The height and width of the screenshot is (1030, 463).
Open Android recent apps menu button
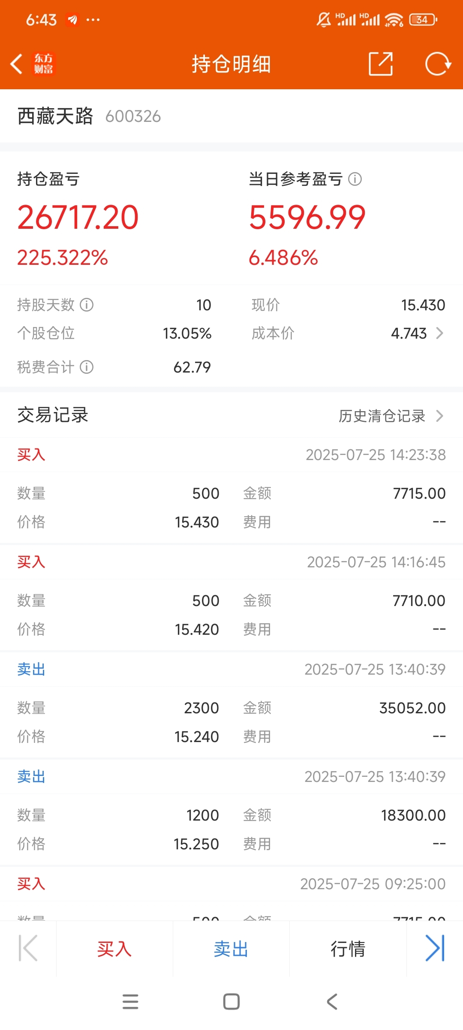(130, 1002)
